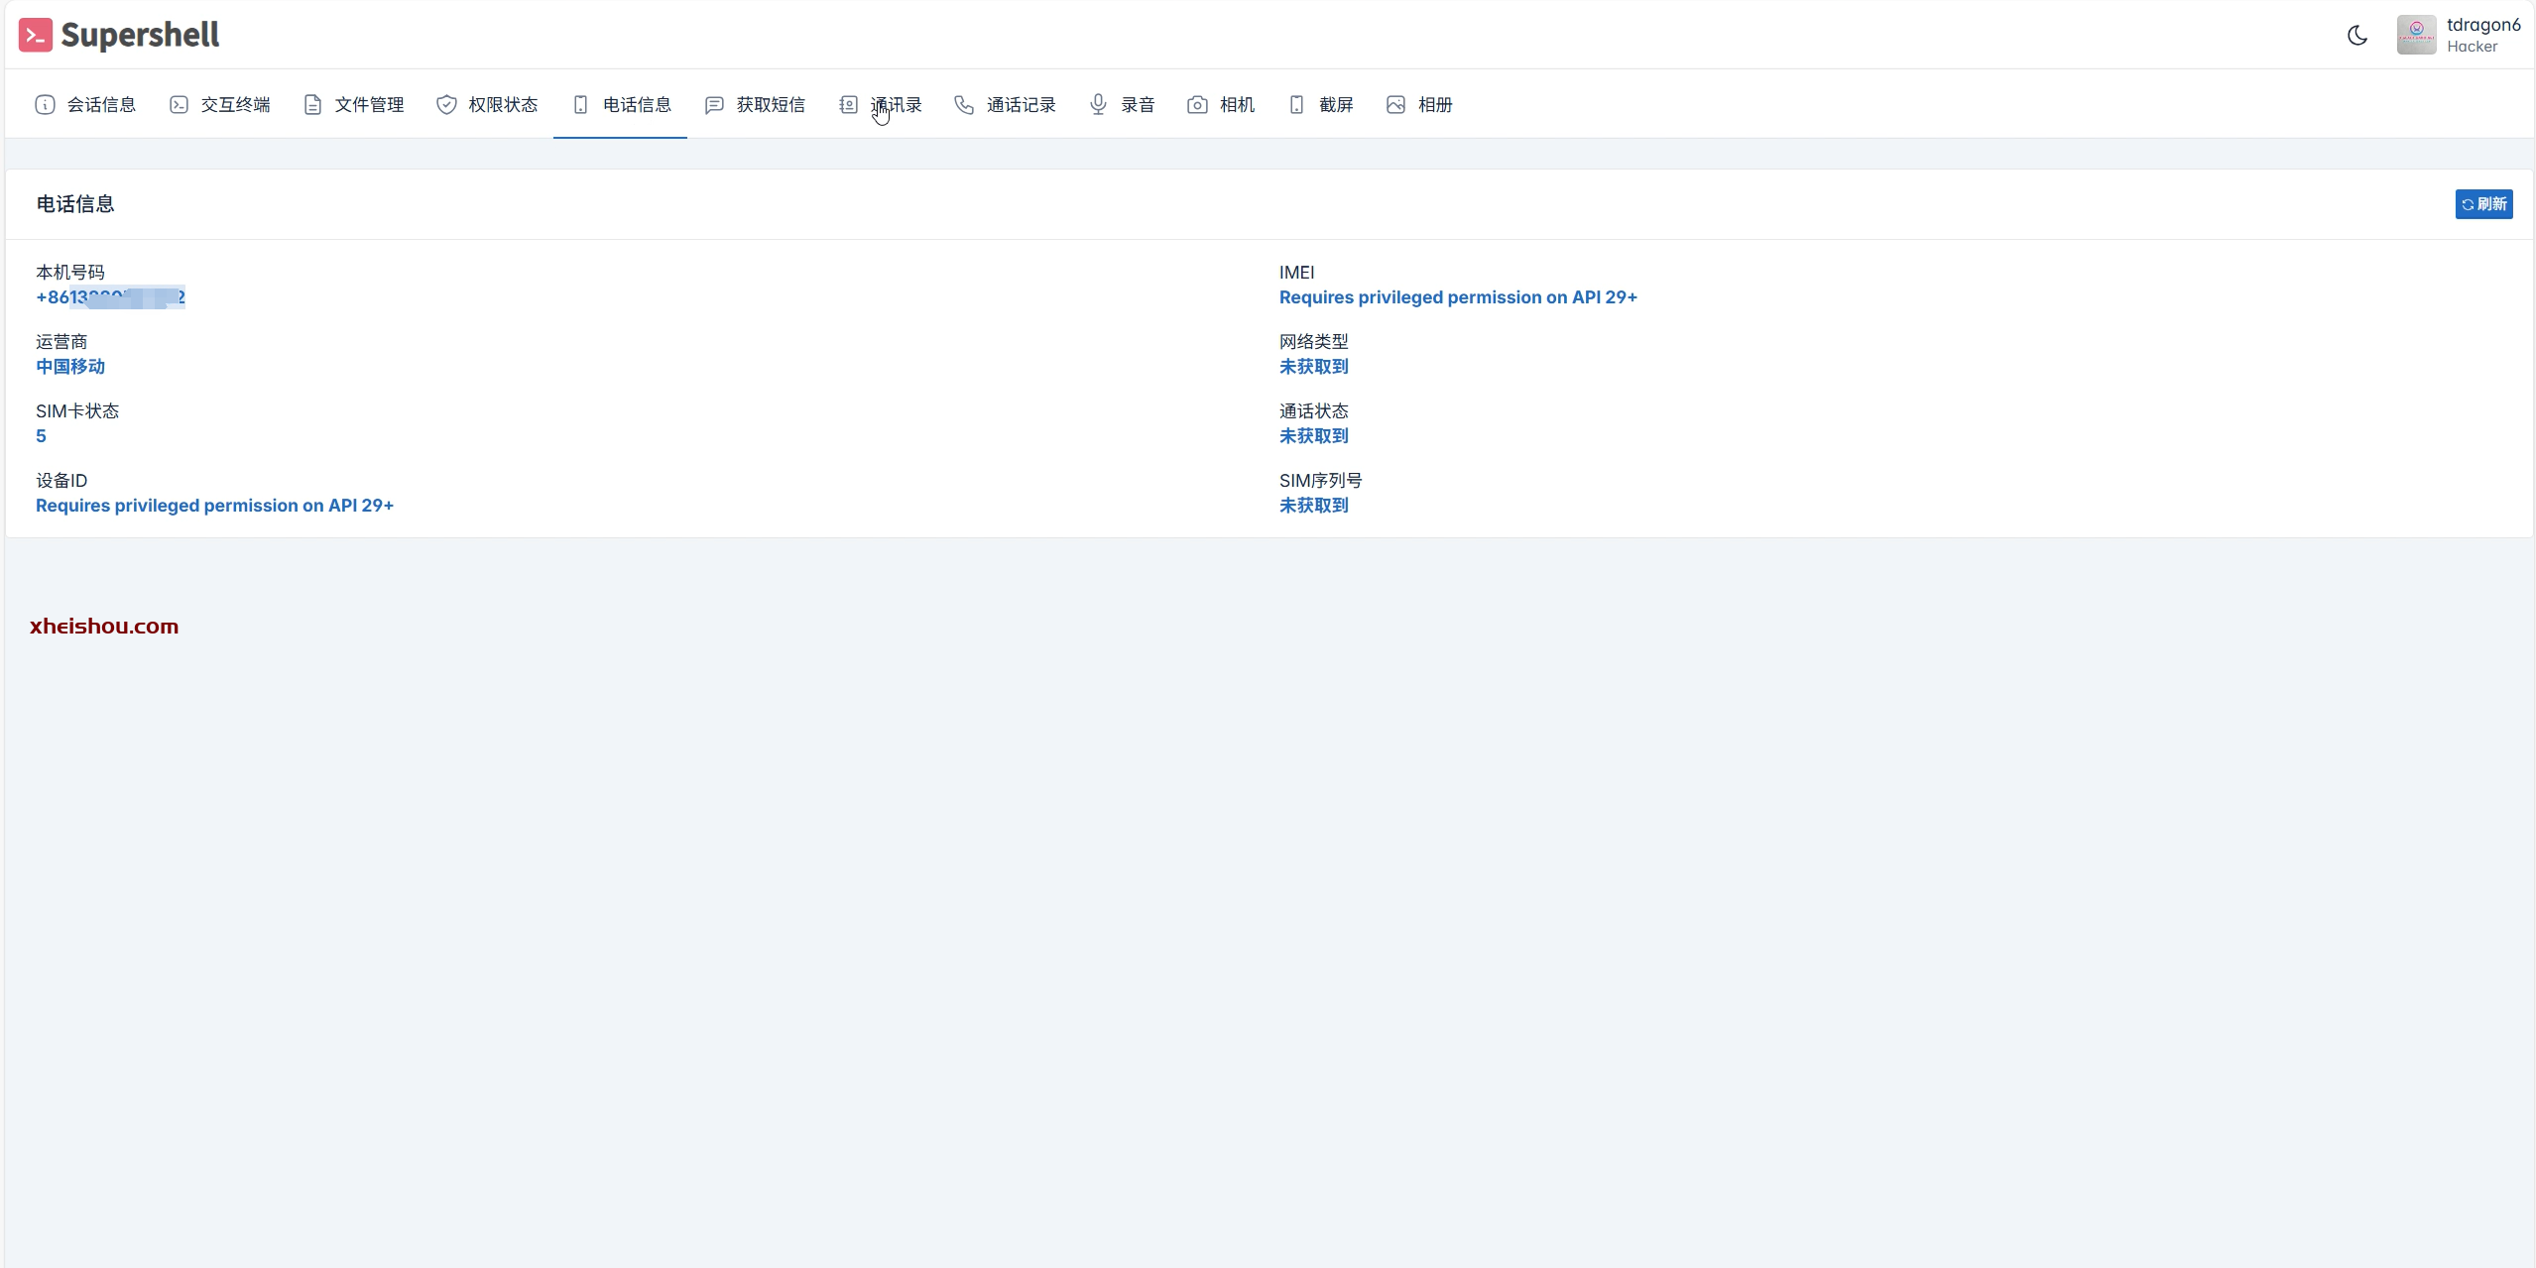Click the tdragon6 user avatar
Viewport: 2536px width, 1268px height.
[2415, 36]
